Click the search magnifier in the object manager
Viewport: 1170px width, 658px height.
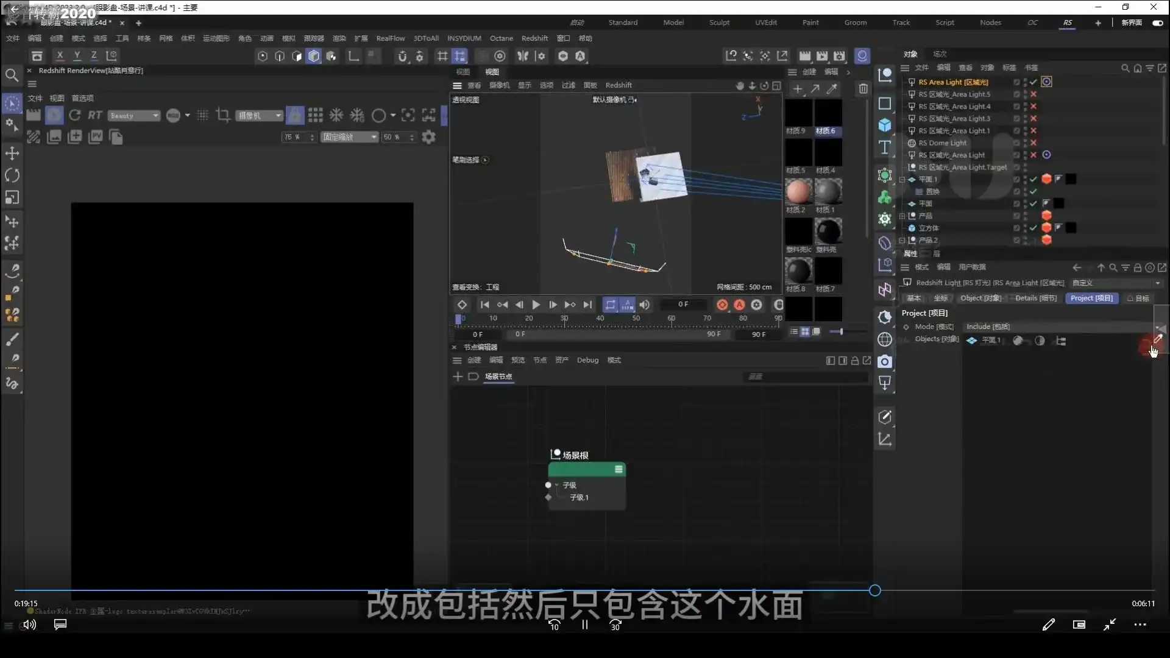1124,68
